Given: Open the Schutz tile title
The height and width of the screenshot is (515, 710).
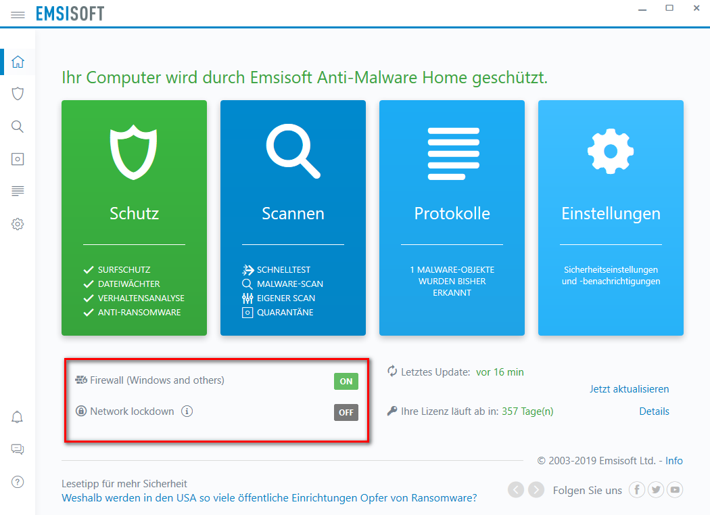Looking at the screenshot, I should pyautogui.click(x=134, y=214).
